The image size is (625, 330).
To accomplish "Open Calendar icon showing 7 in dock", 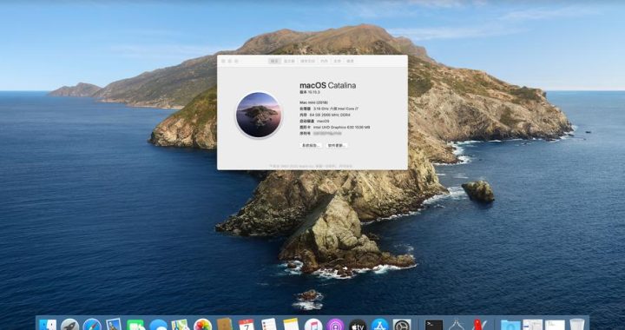I will [247, 325].
